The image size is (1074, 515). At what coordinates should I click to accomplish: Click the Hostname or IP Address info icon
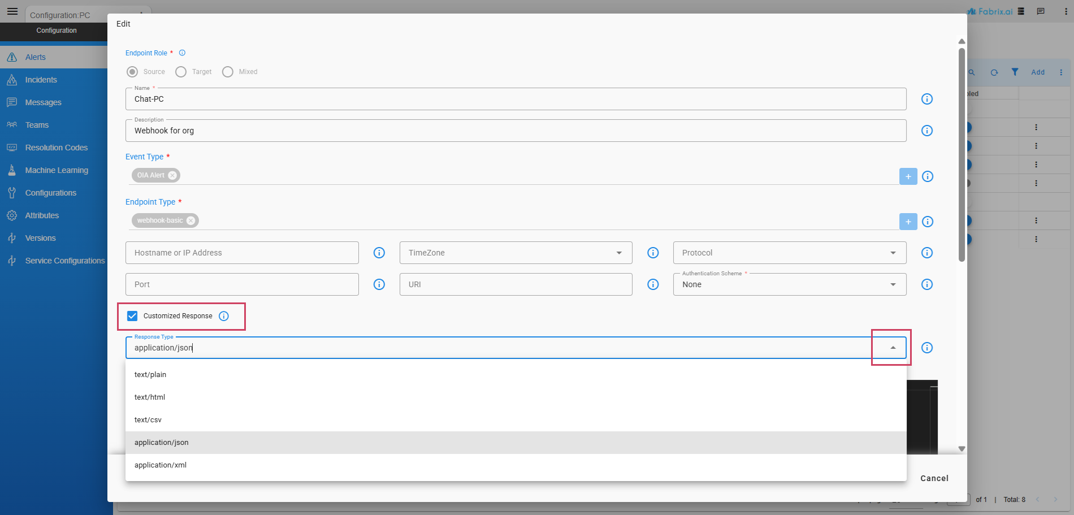pyautogui.click(x=379, y=253)
